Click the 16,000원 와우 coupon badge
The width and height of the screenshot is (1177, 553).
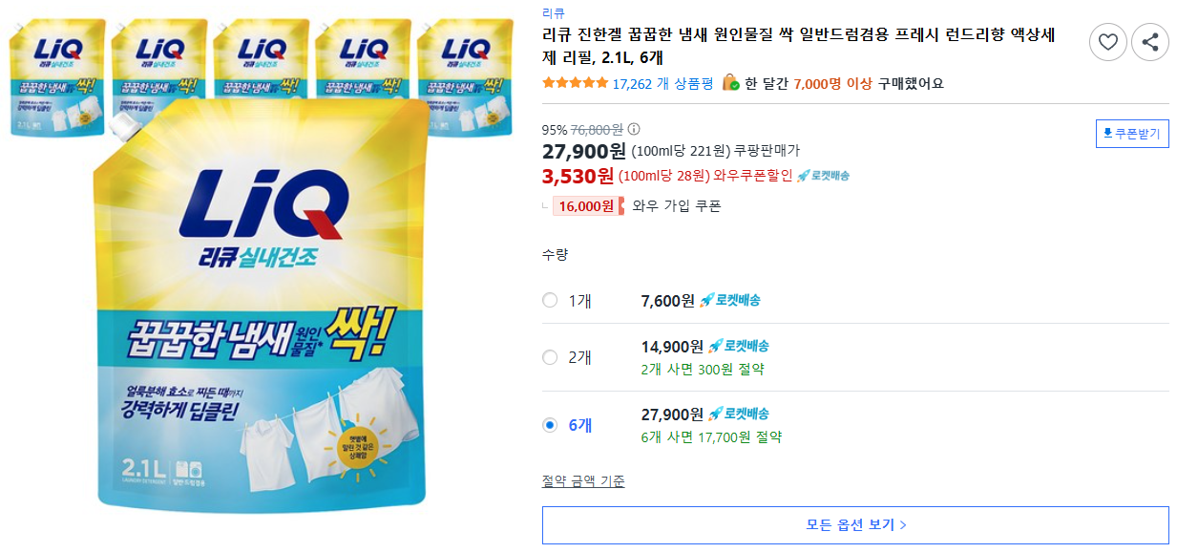pyautogui.click(x=586, y=207)
